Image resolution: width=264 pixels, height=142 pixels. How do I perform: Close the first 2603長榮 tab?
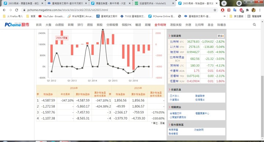pyautogui.click(x=42, y=3)
